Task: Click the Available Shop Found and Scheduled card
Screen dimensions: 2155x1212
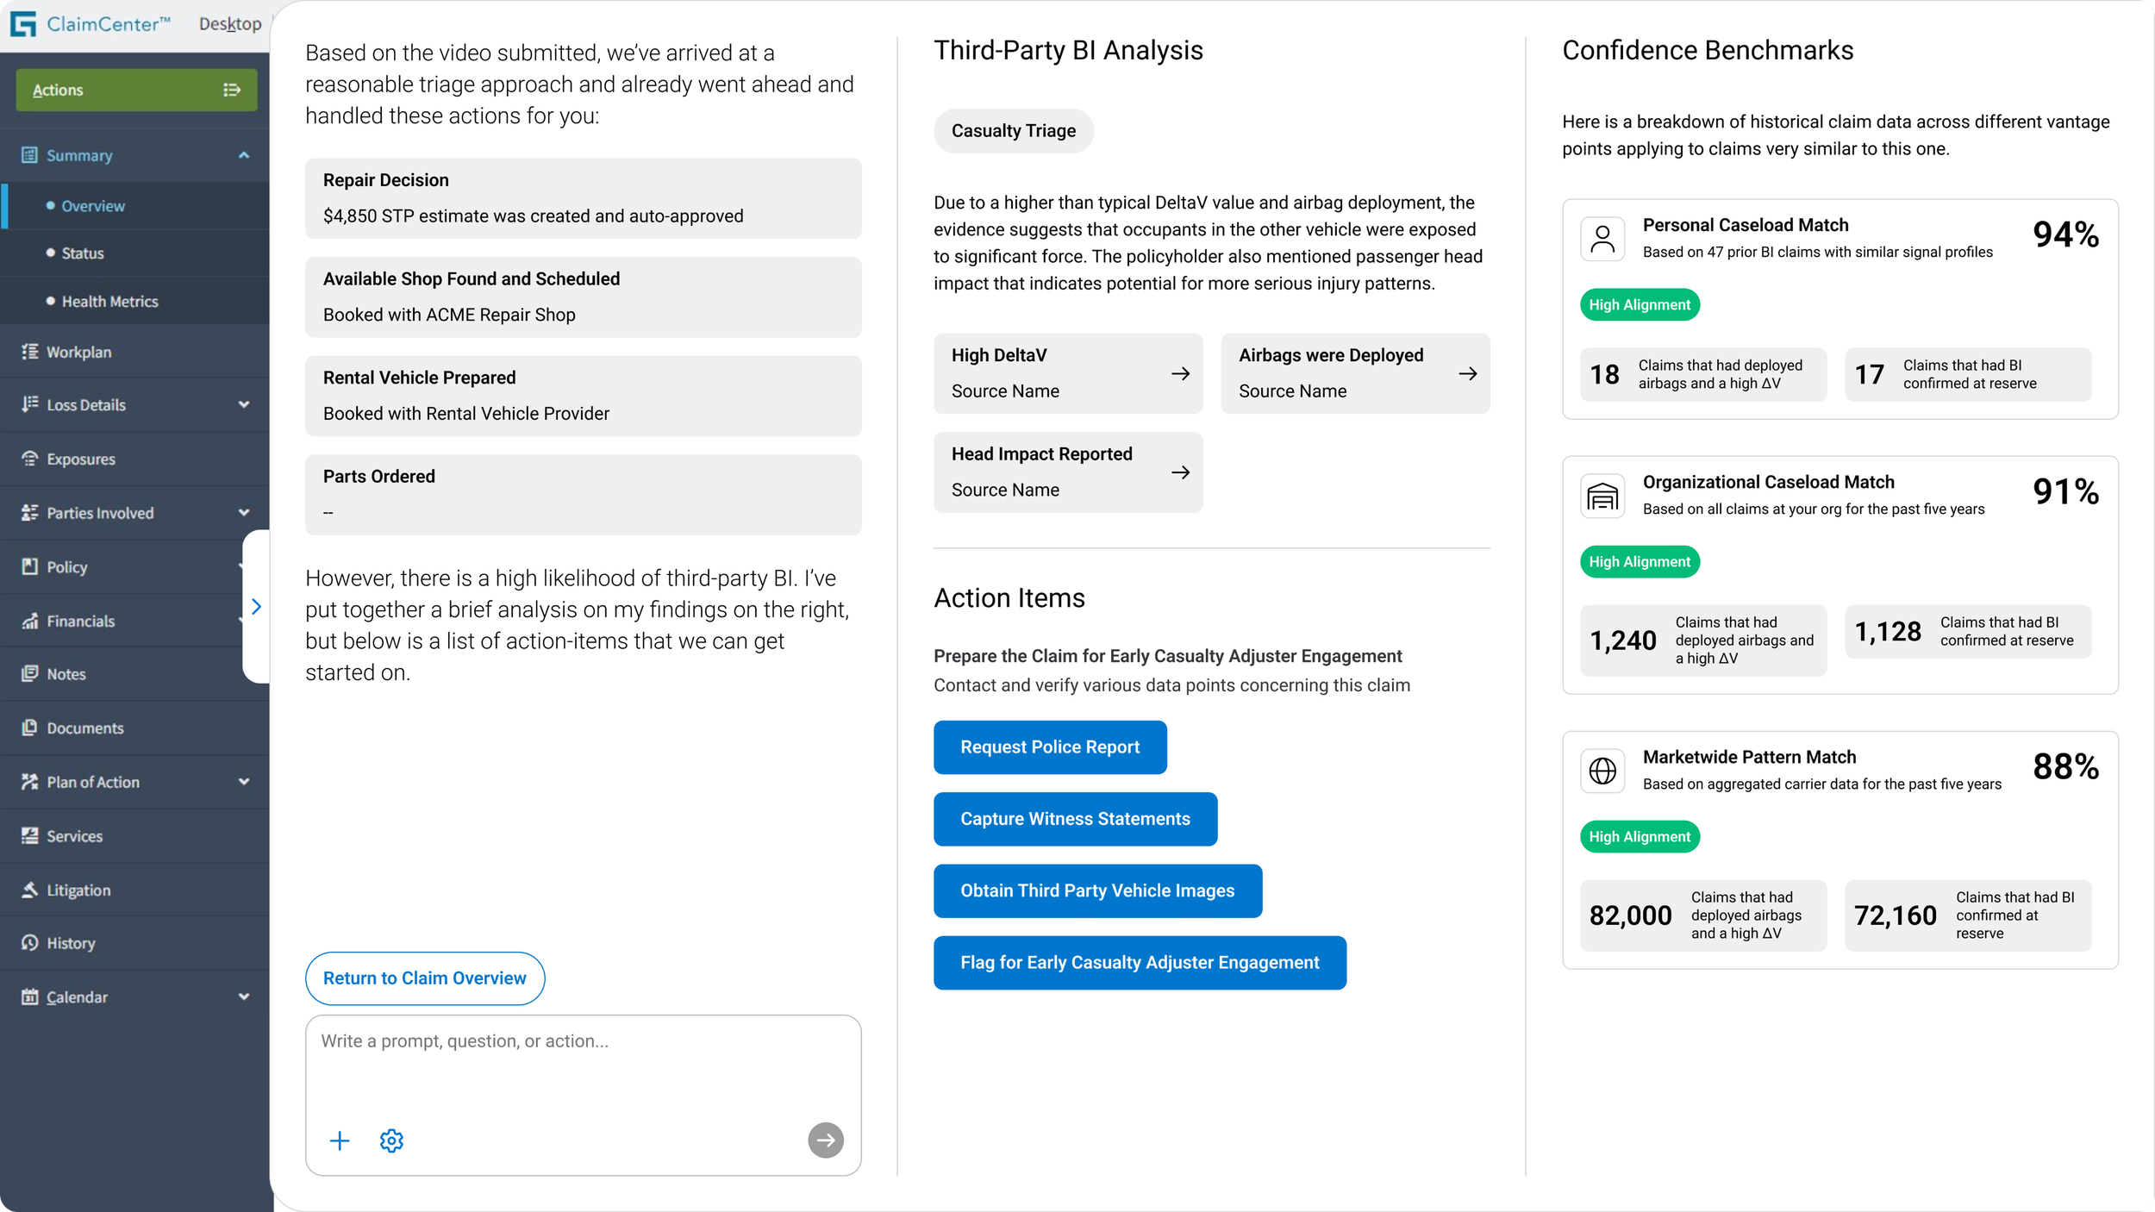Action: [x=583, y=297]
